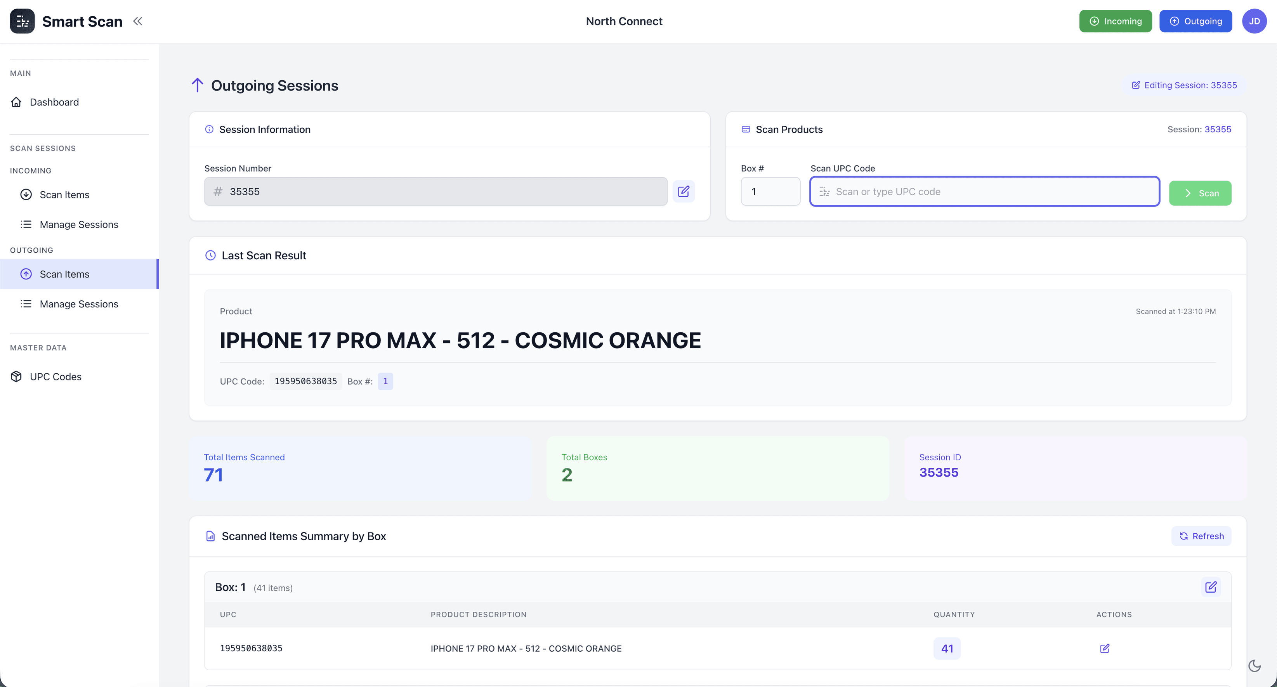
Task: Click the Refresh summary button
Action: pyautogui.click(x=1201, y=536)
